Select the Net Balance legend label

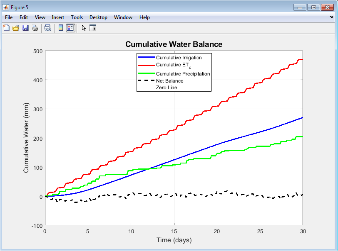click(169, 80)
